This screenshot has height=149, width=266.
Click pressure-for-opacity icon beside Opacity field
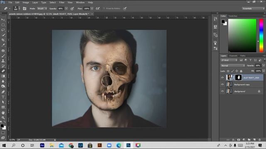point(72,8)
